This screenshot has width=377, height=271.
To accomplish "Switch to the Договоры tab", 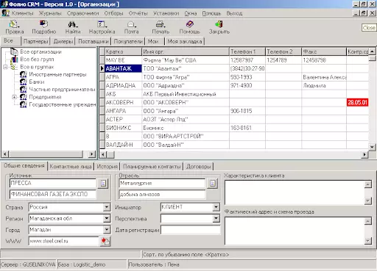I will 198,167.
